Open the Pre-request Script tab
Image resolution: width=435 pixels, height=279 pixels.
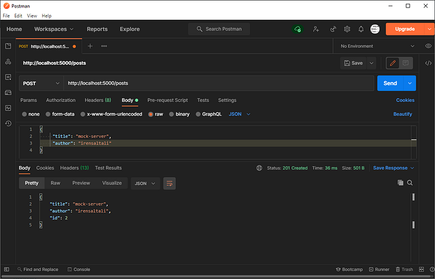(168, 100)
